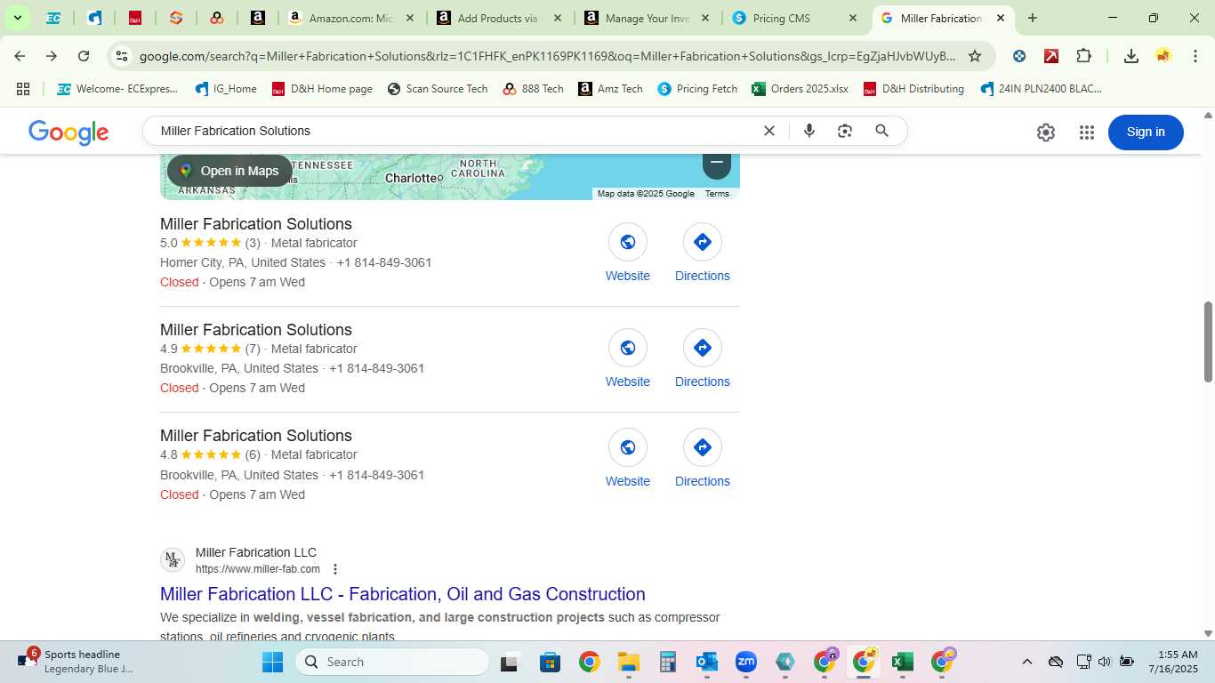Open Website for 4.9-rated Brookville listing
The height and width of the screenshot is (683, 1215).
[628, 359]
